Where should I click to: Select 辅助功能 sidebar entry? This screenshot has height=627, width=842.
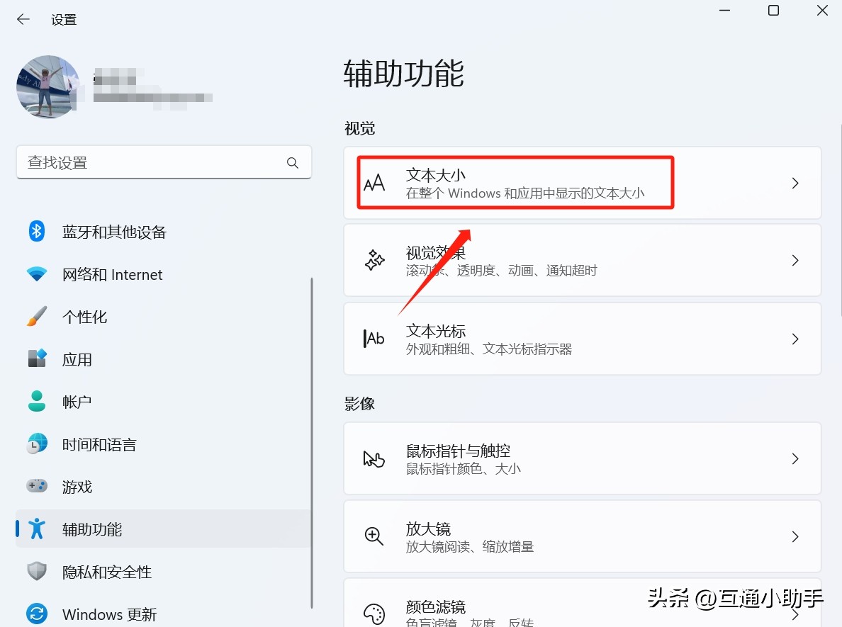click(x=163, y=529)
